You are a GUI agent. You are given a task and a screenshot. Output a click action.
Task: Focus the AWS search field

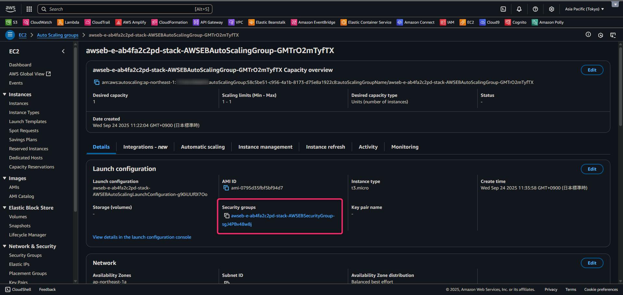[x=125, y=9]
